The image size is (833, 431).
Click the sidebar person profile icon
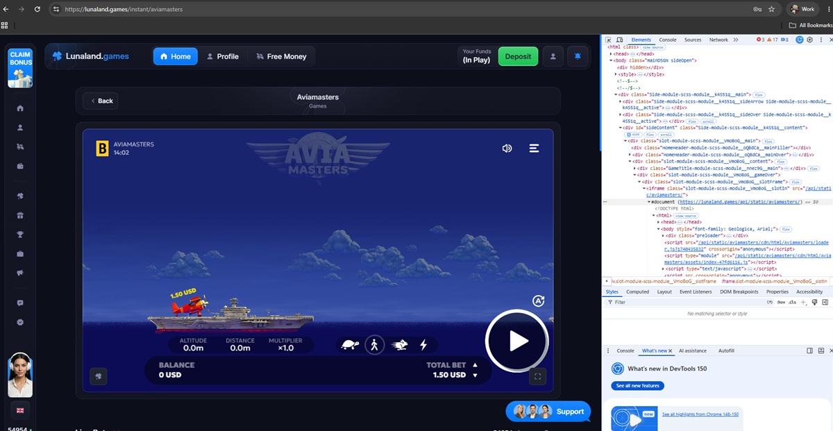20,128
